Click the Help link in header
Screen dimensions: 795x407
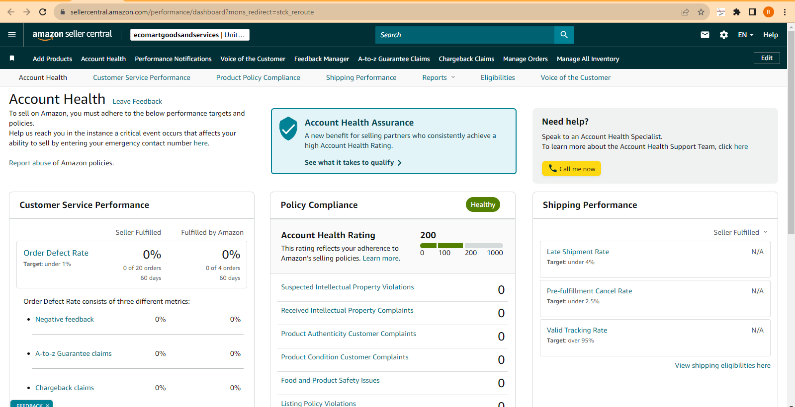[x=771, y=35]
